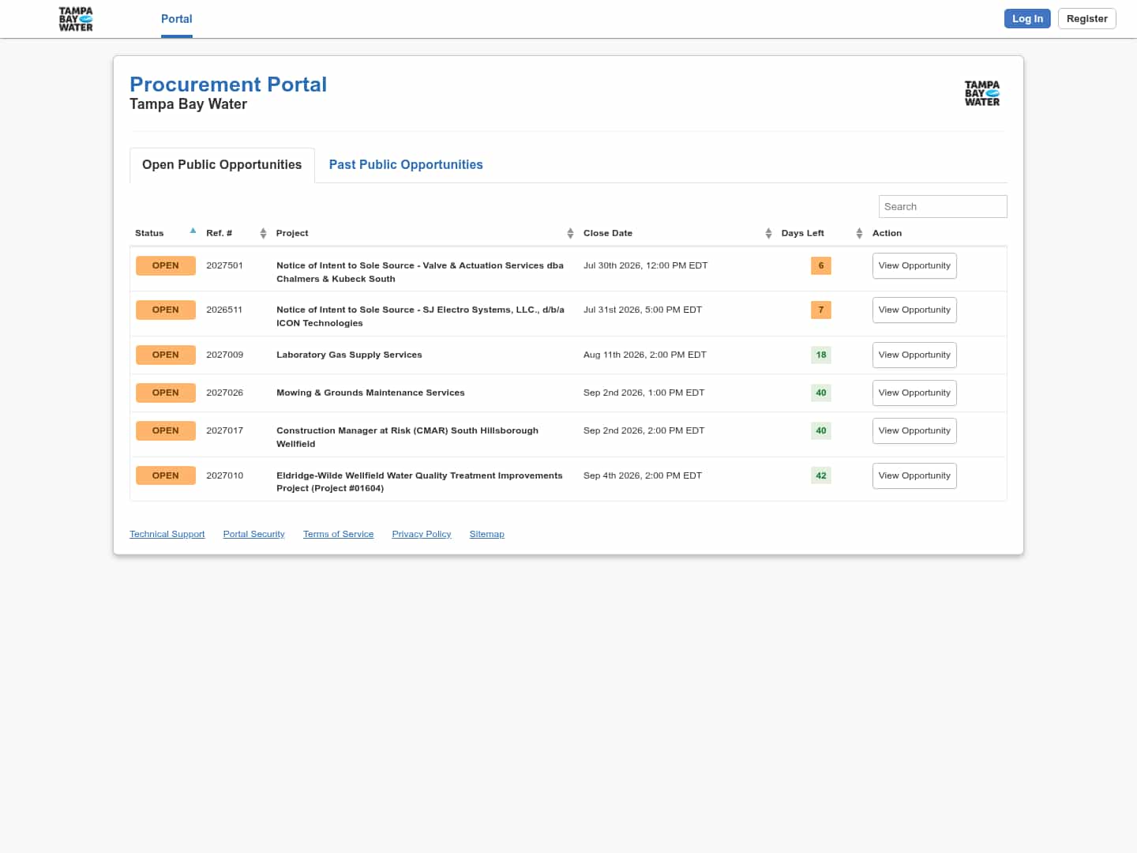Click the 42 days left badge

pos(821,475)
